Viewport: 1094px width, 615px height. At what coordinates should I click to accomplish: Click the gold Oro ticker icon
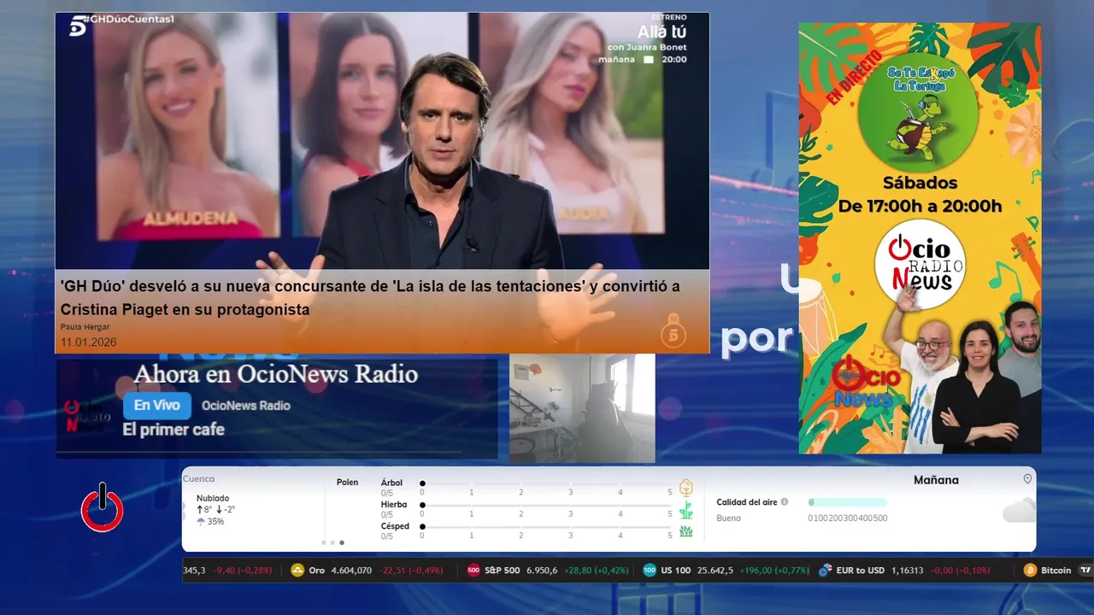pyautogui.click(x=297, y=571)
